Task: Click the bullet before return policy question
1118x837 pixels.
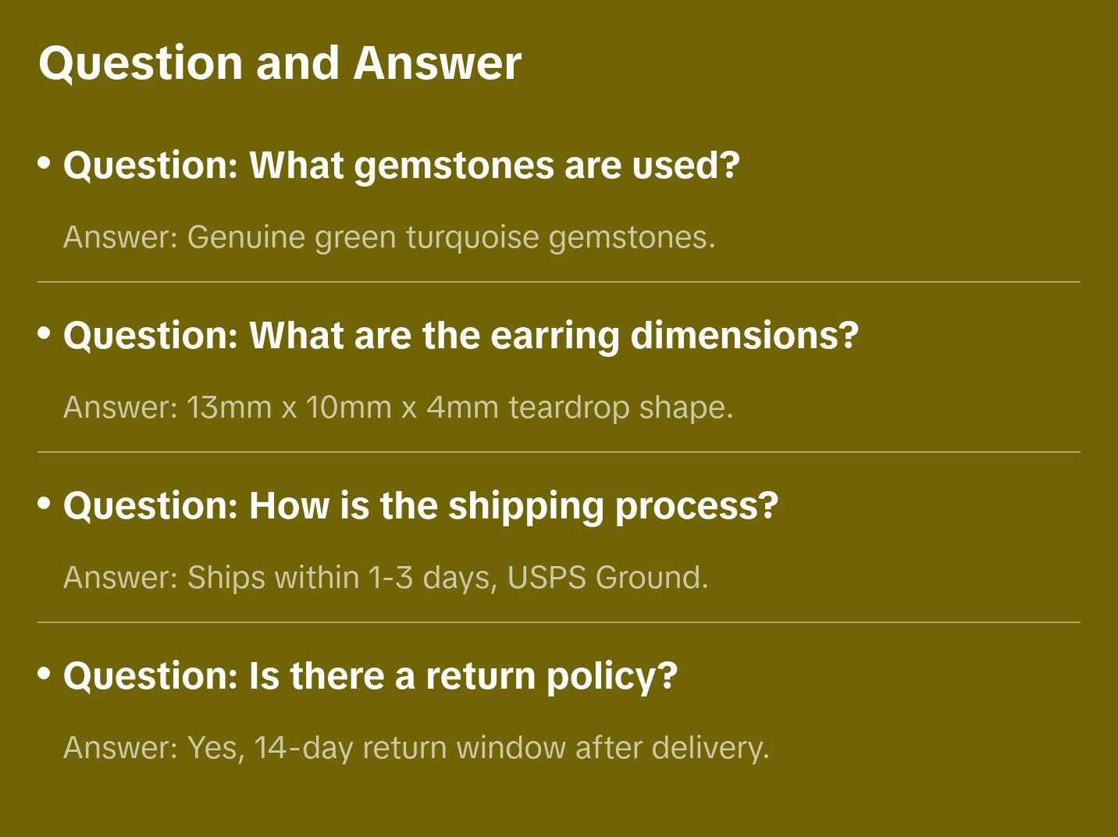Action: [x=45, y=673]
